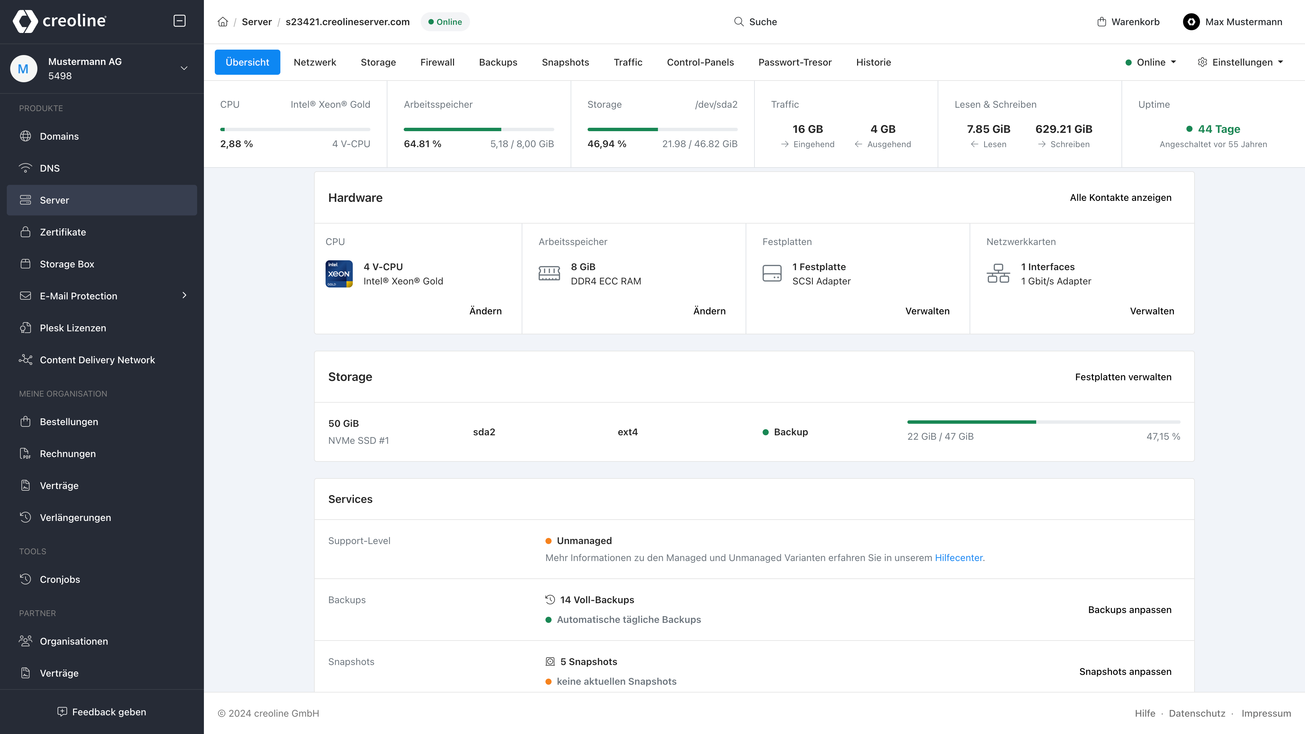The width and height of the screenshot is (1305, 734).
Task: Click Festplatten verwalten link
Action: [1123, 377]
